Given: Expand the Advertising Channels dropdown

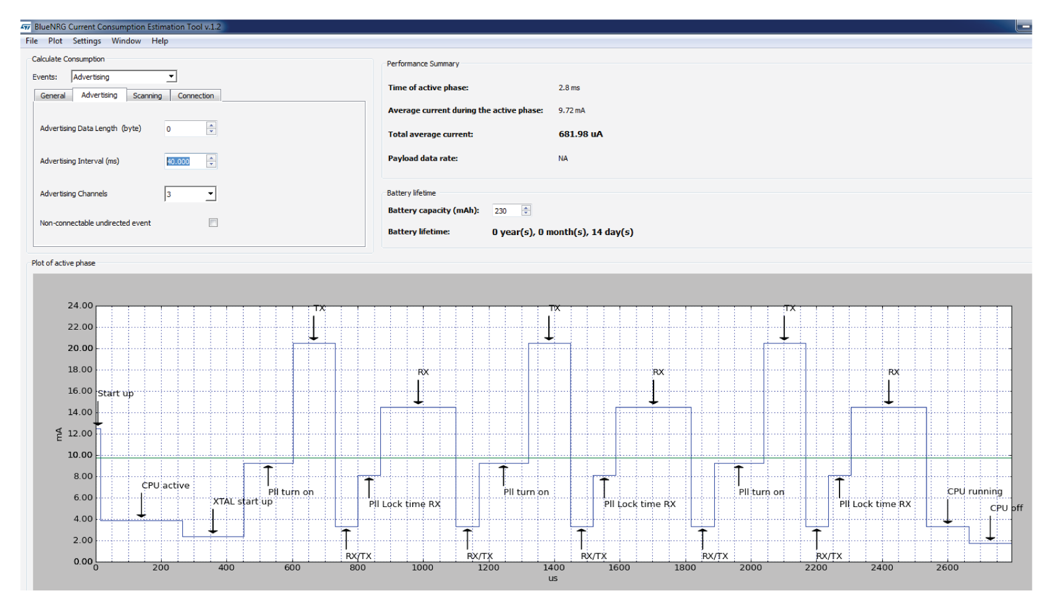Looking at the screenshot, I should (x=210, y=194).
